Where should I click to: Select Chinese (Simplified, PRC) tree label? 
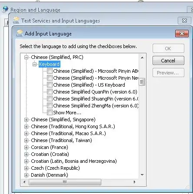coord(57,57)
